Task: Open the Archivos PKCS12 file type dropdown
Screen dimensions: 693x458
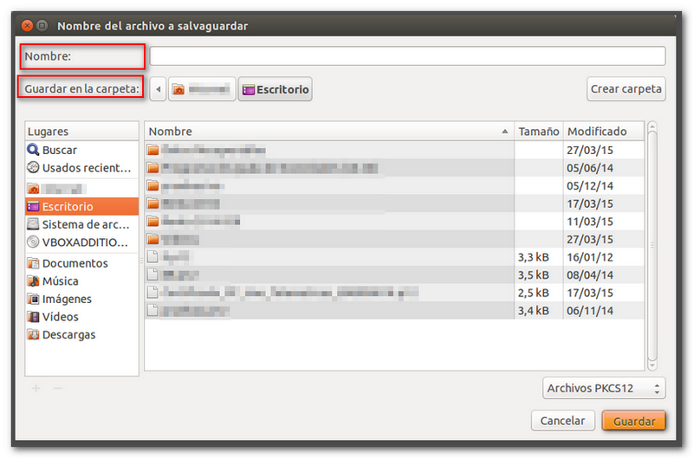Action: 604,389
